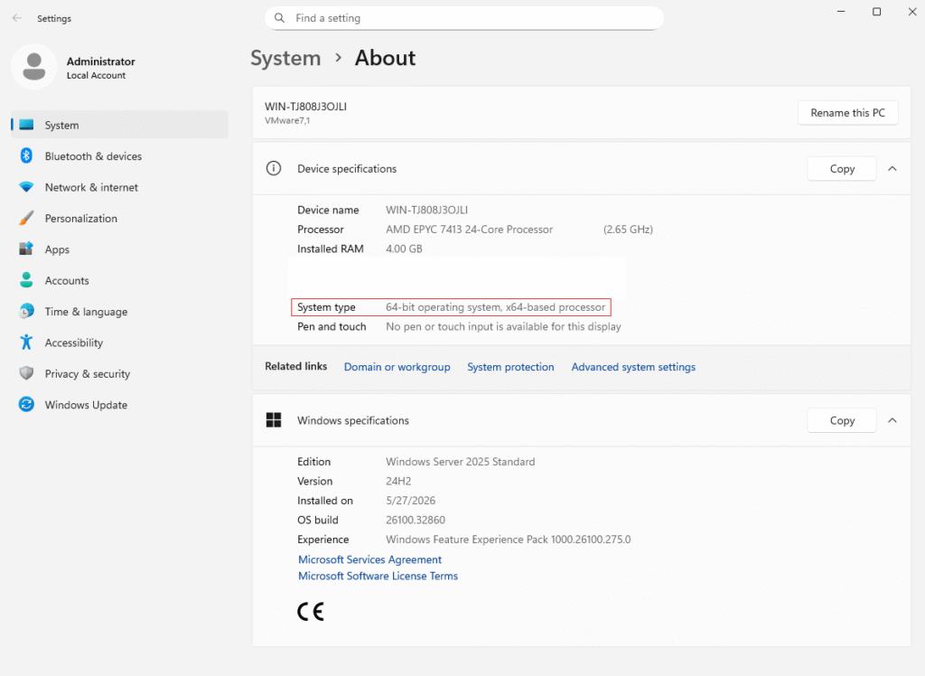The width and height of the screenshot is (925, 676).
Task: Click the System monitor icon in sidebar
Action: click(26, 125)
